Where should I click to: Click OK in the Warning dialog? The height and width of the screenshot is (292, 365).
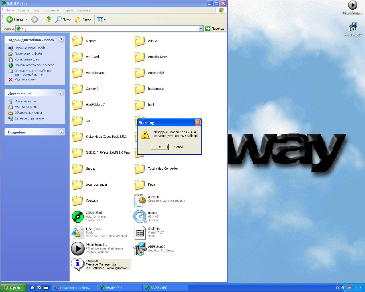pos(159,147)
